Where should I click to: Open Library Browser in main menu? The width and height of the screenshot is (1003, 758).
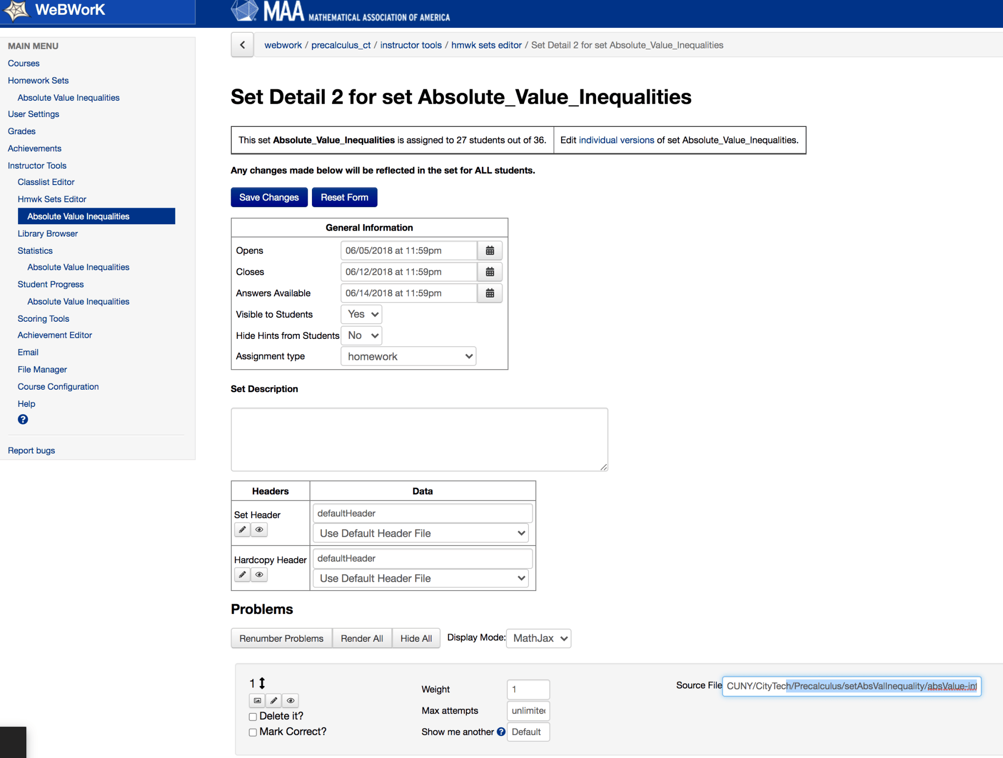pyautogui.click(x=48, y=234)
